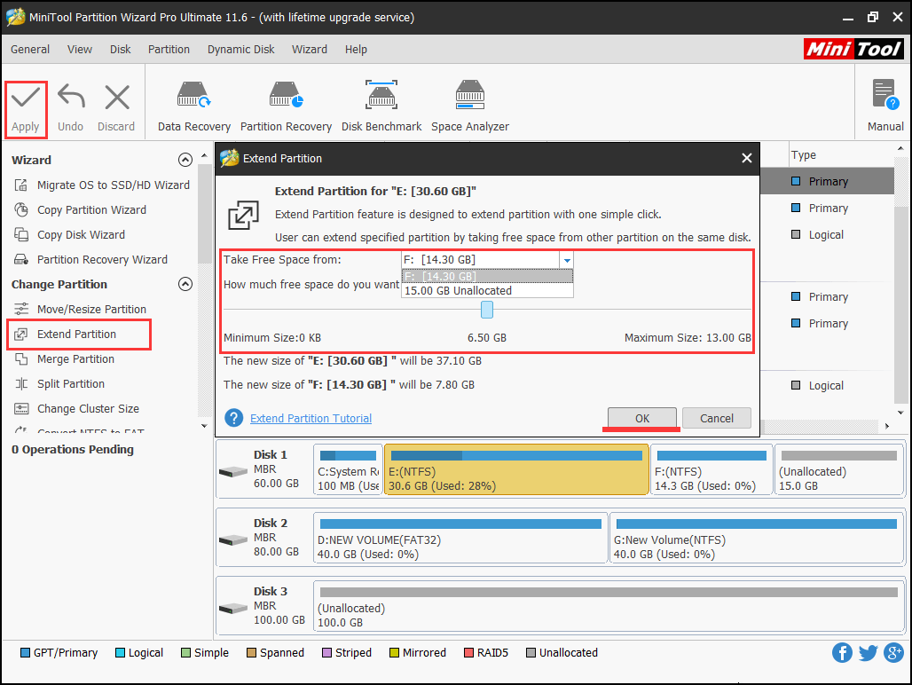This screenshot has width=912, height=685.
Task: Open the Facebook share icon
Action: coord(842,652)
